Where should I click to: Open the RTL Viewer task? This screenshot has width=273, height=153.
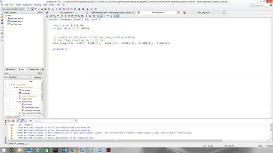tap(26, 105)
